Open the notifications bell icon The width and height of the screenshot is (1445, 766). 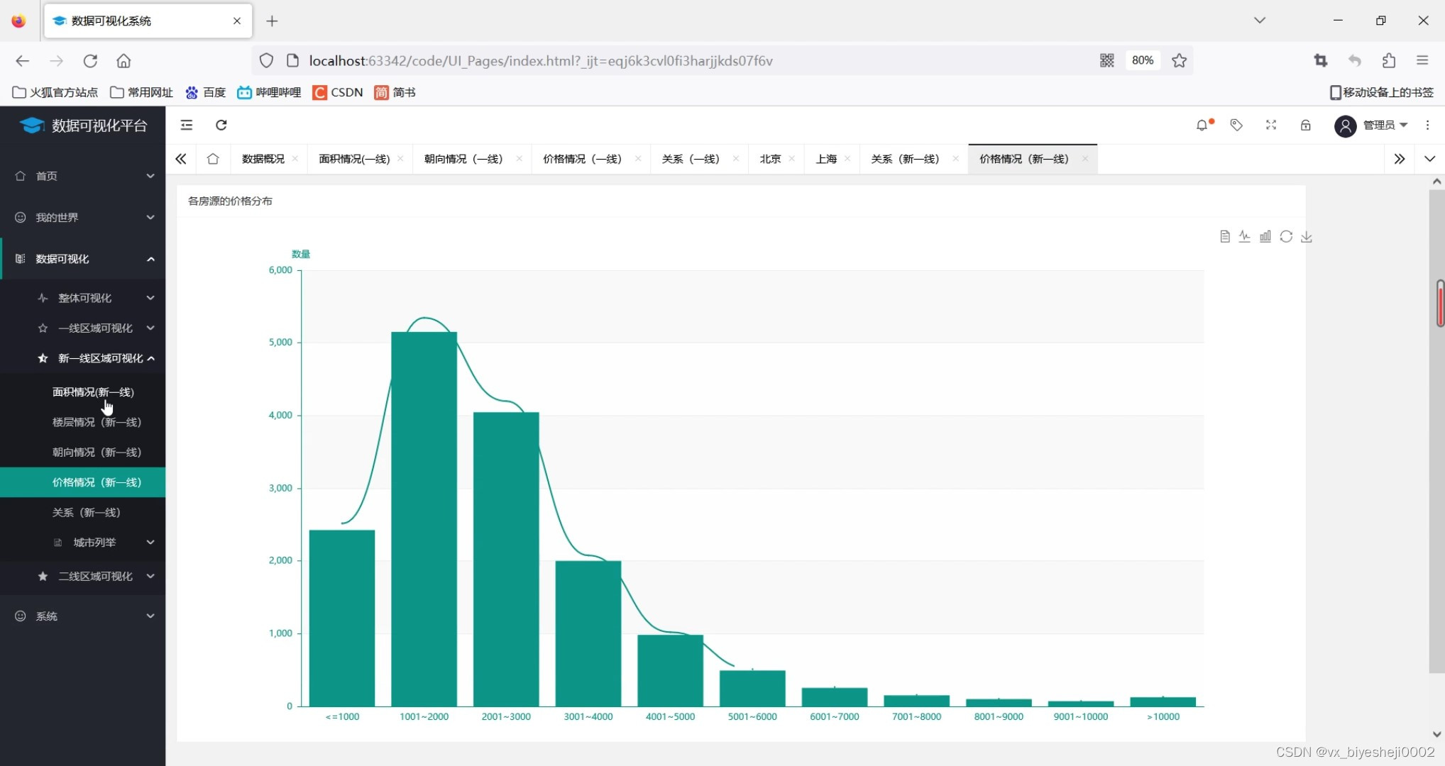coord(1202,126)
